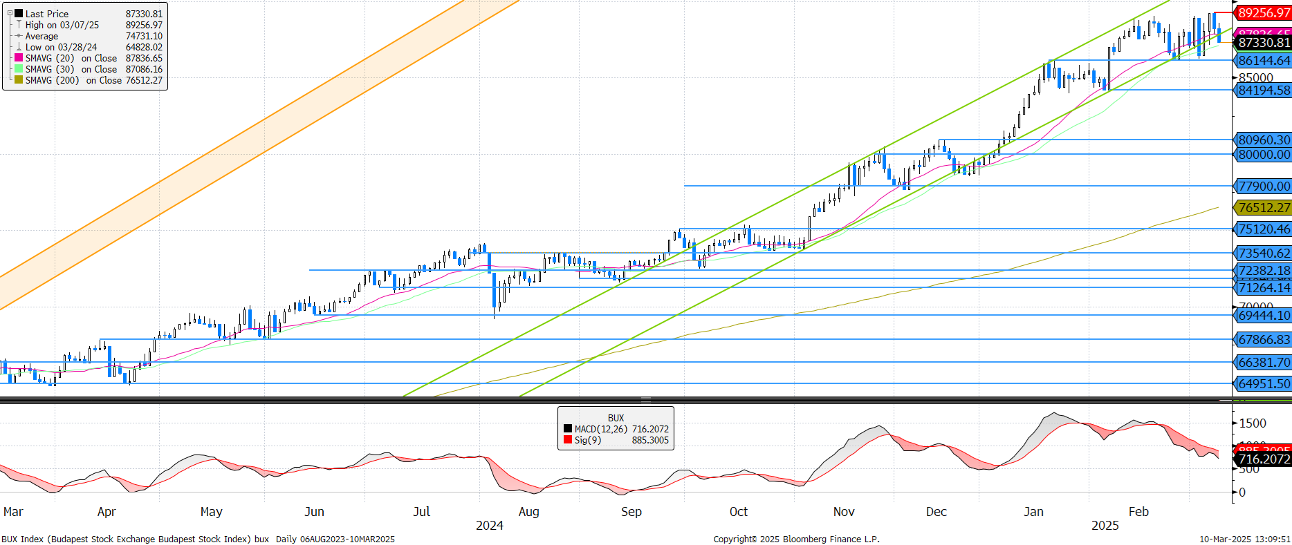Click the Nov label on time axis

point(843,512)
